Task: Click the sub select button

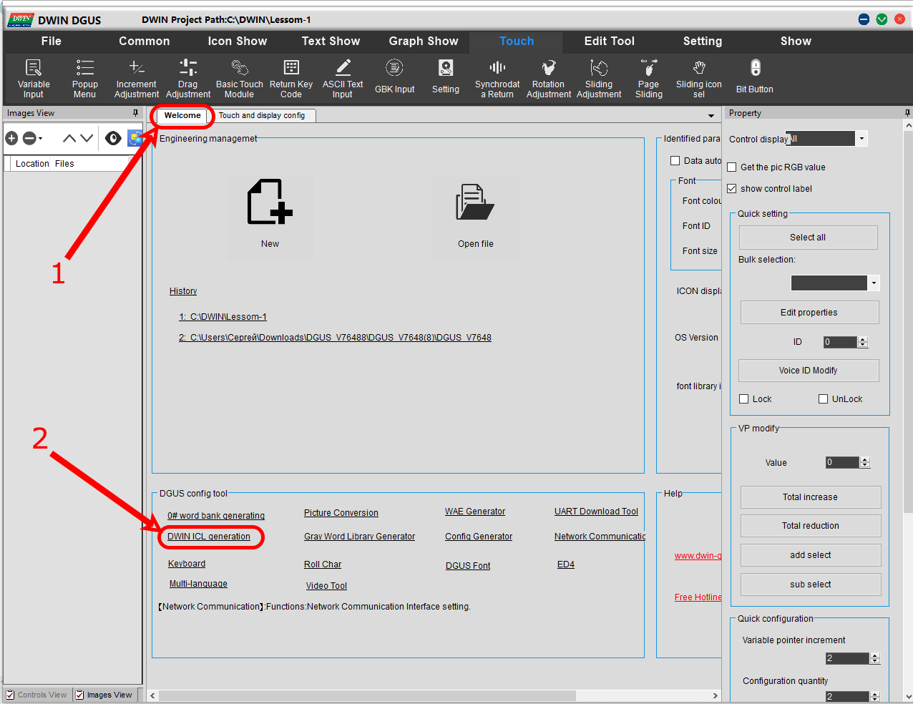Action: click(x=811, y=585)
